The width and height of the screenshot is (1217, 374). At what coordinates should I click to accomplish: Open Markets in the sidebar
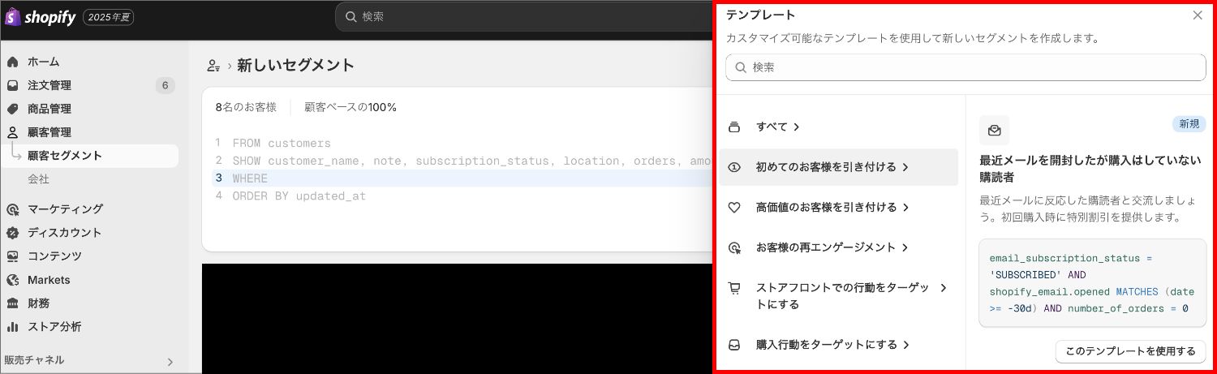[x=49, y=280]
